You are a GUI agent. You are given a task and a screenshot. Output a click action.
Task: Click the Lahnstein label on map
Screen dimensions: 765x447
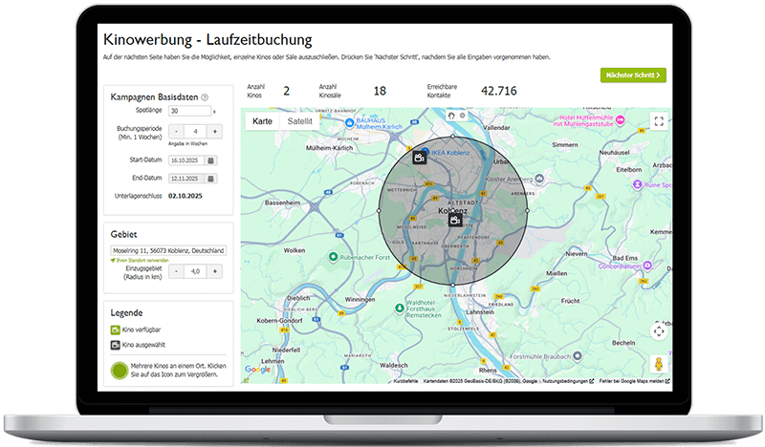tap(480, 312)
